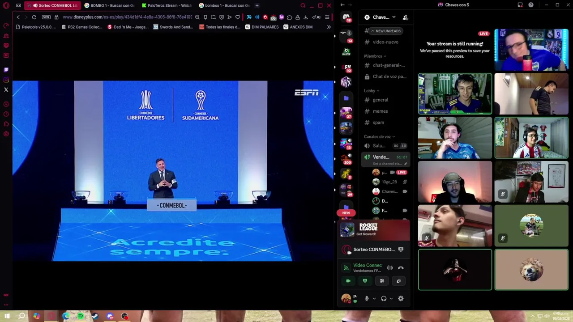
Task: Open a new browser tab
Action: point(257,5)
